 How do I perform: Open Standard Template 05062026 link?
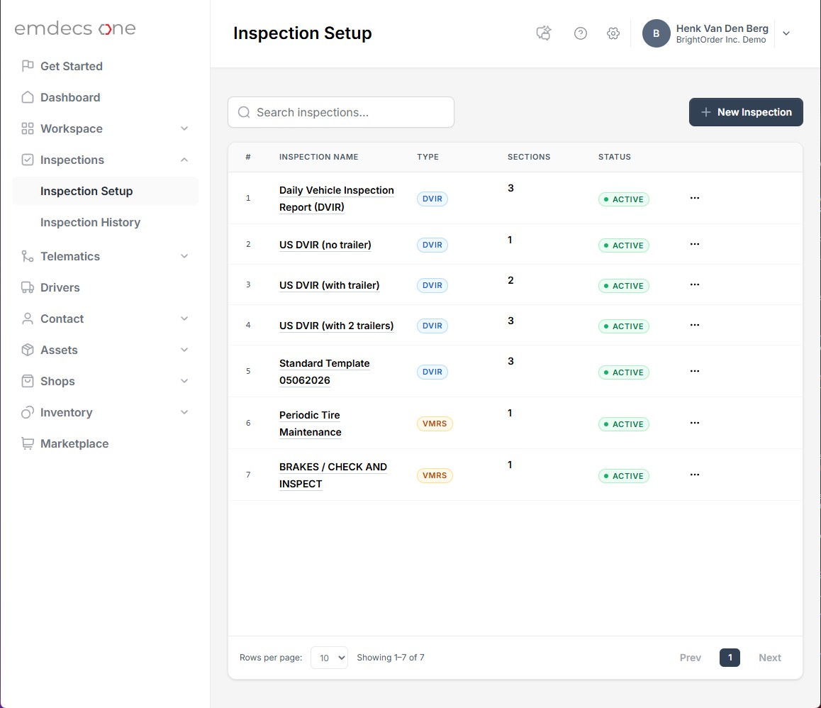pyautogui.click(x=325, y=372)
